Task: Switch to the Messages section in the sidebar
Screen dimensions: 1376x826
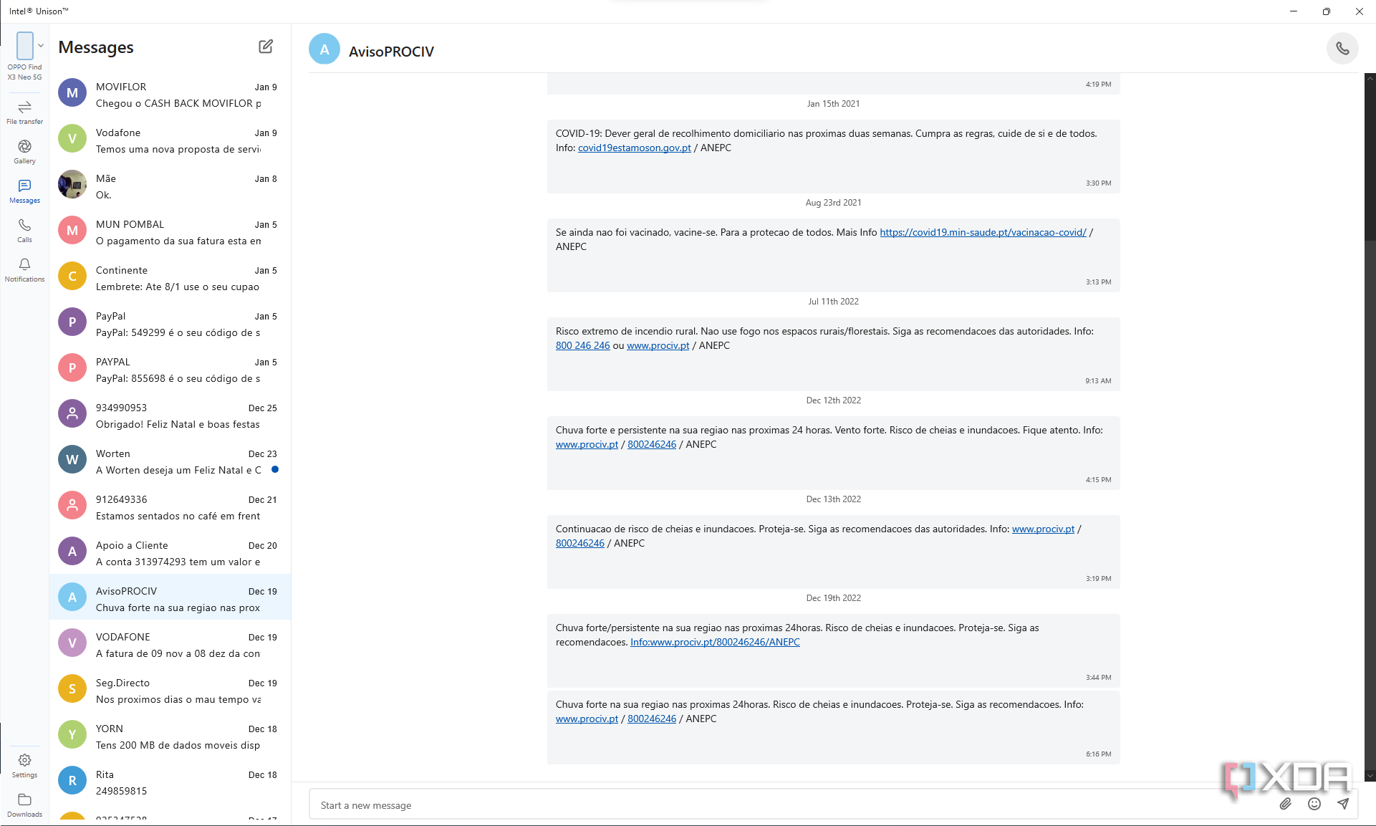Action: (24, 191)
